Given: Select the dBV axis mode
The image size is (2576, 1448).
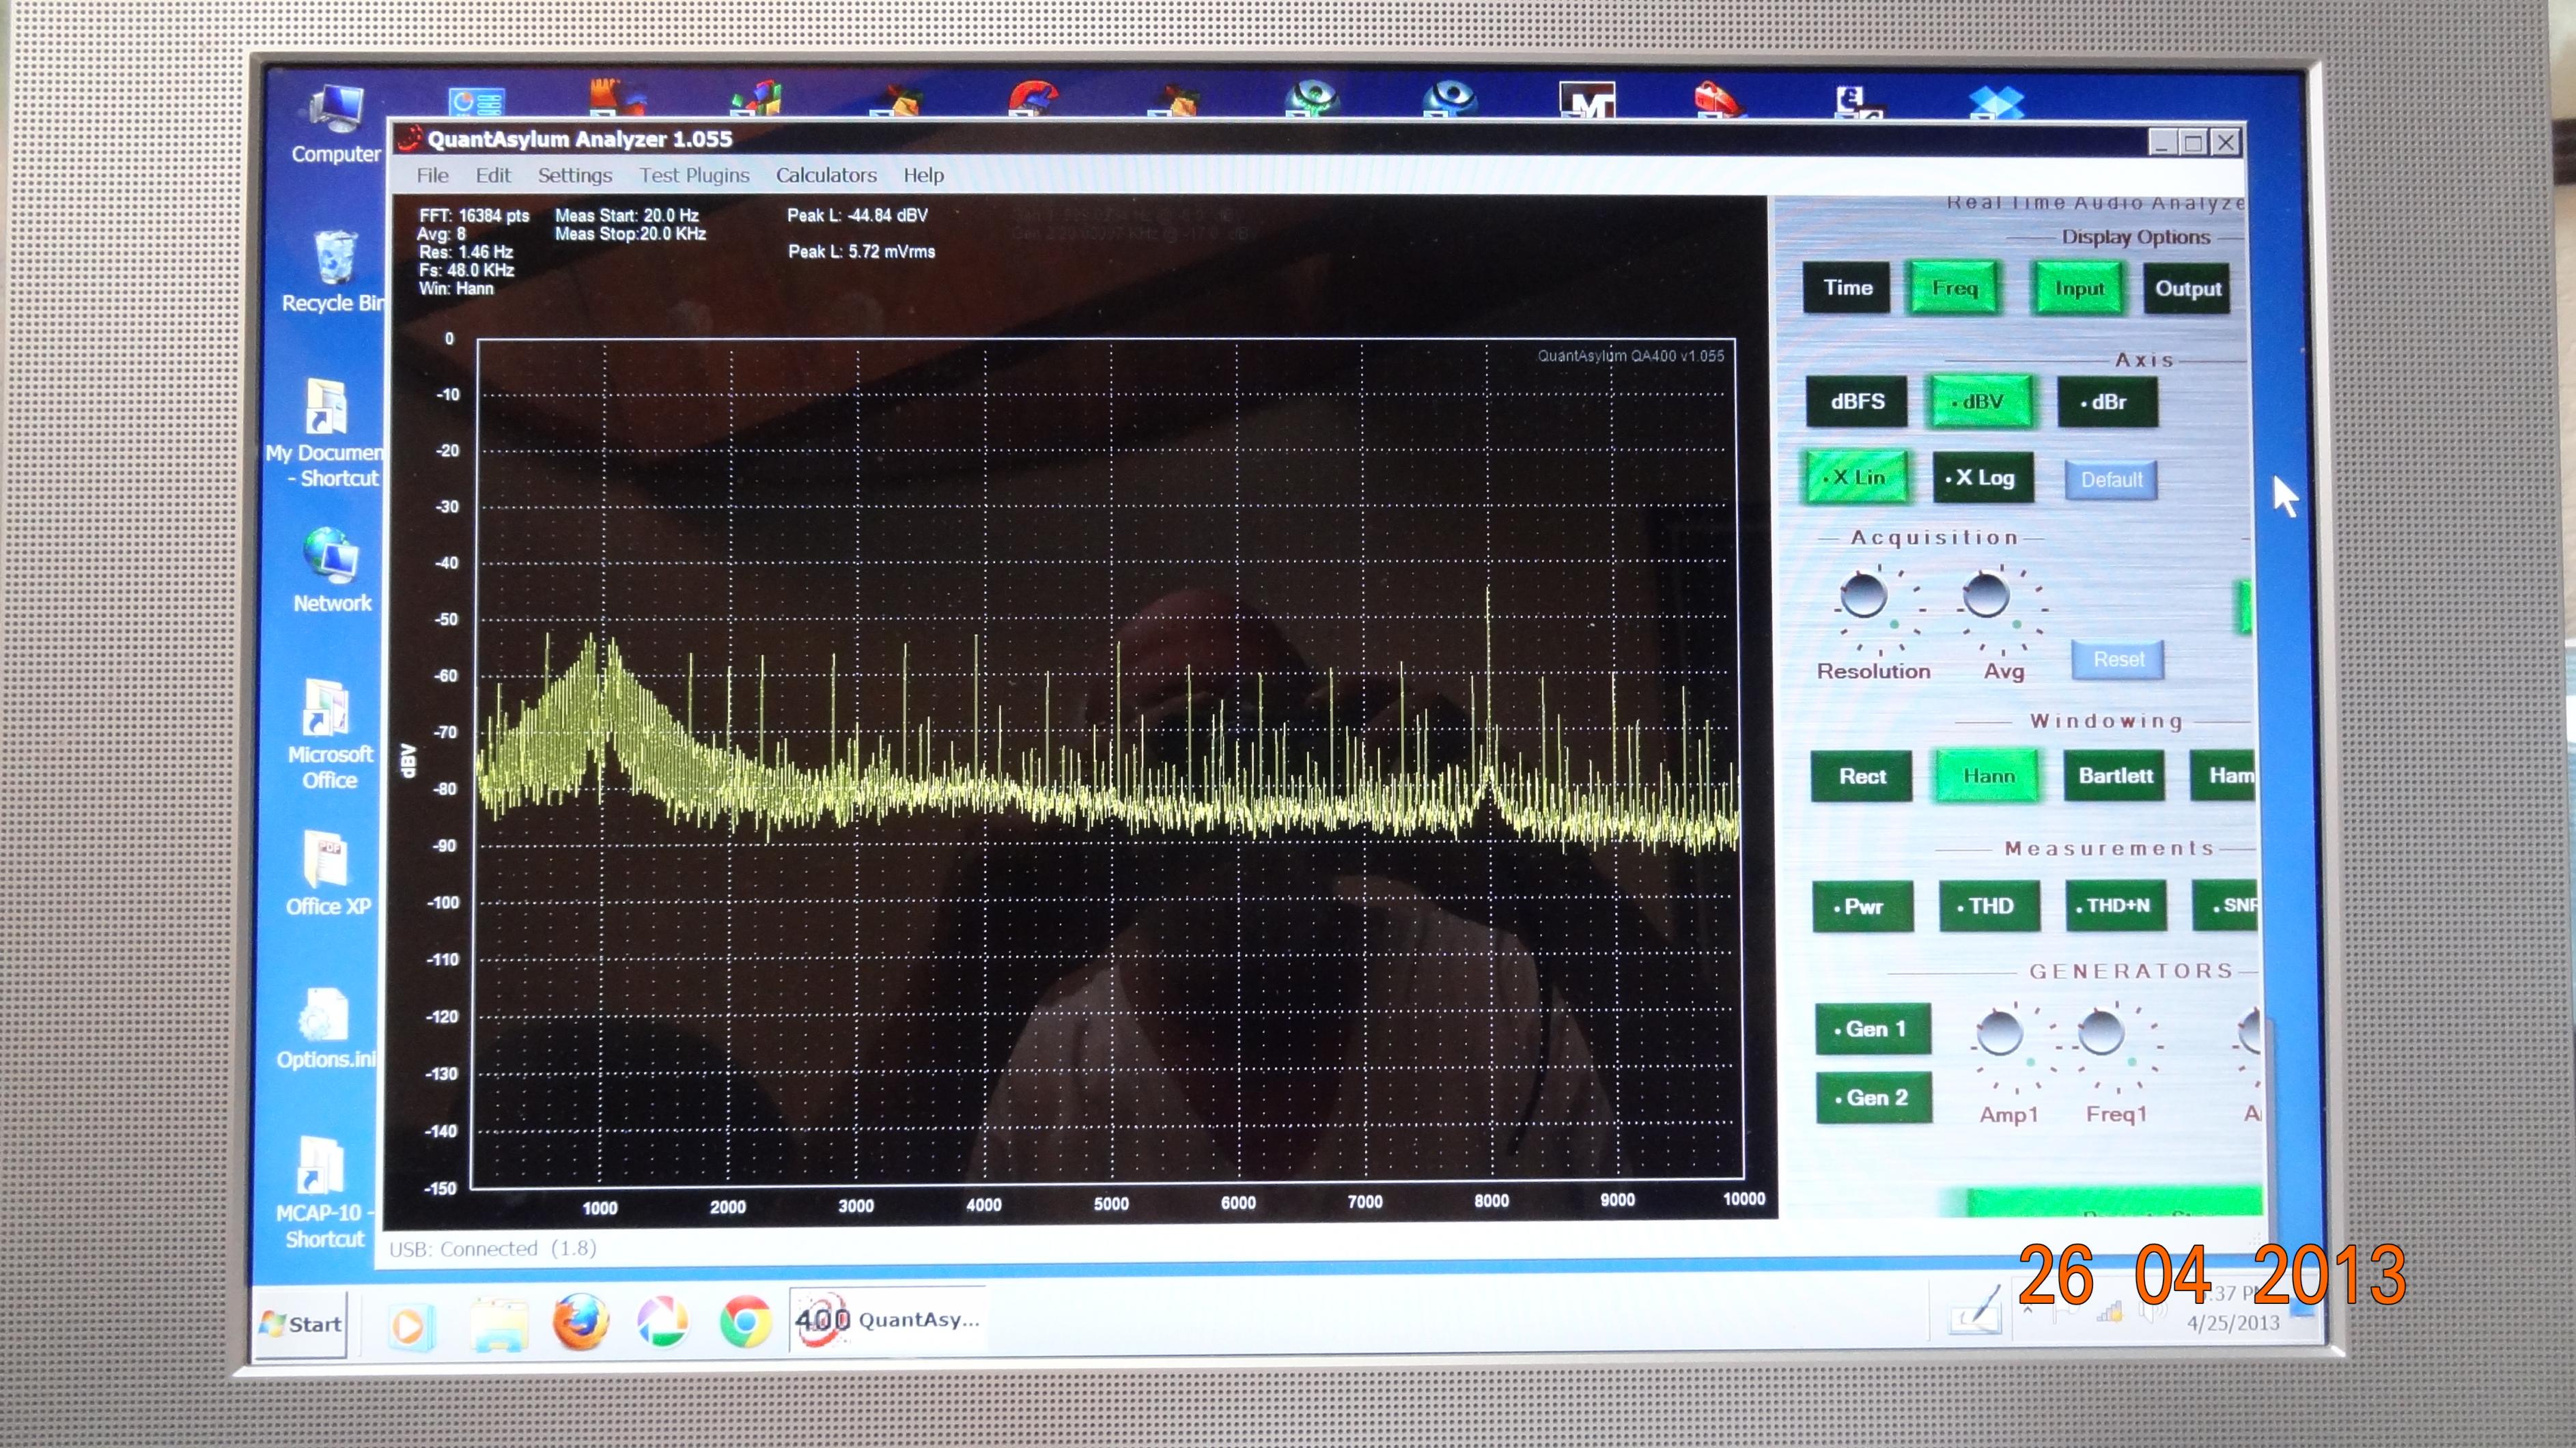Looking at the screenshot, I should 1981,402.
